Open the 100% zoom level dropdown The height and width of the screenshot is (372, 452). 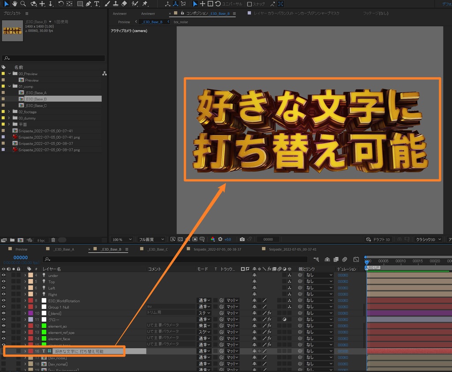(x=121, y=239)
